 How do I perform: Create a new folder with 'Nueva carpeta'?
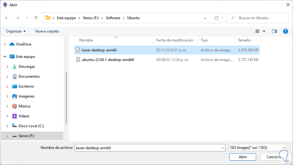click(47, 31)
